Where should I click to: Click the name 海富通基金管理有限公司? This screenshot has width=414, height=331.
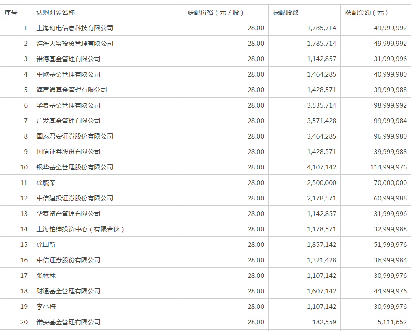[x=71, y=90]
